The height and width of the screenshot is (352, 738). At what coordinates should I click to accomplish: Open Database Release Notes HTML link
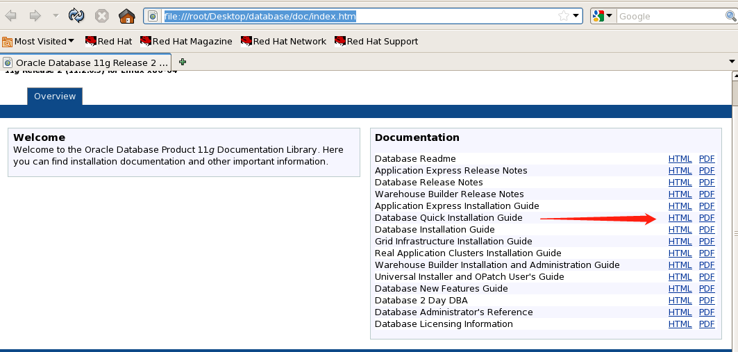pos(680,182)
